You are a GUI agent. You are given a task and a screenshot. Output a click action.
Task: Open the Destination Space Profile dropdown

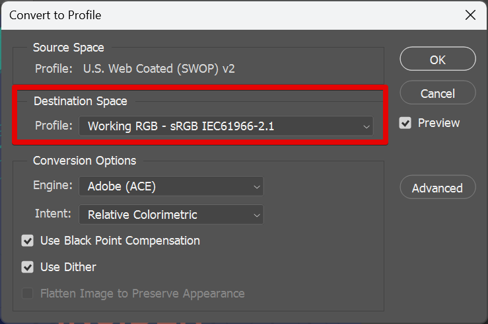pos(226,126)
